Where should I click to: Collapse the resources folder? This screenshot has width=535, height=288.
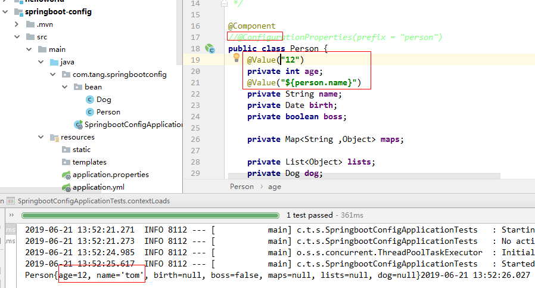click(41, 137)
